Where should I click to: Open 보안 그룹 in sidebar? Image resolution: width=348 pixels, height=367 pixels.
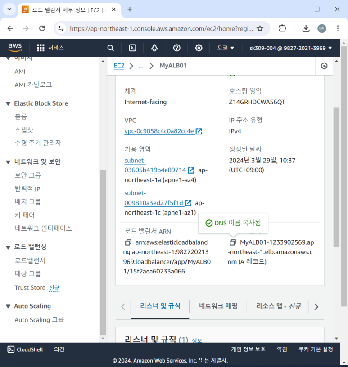[27, 175]
